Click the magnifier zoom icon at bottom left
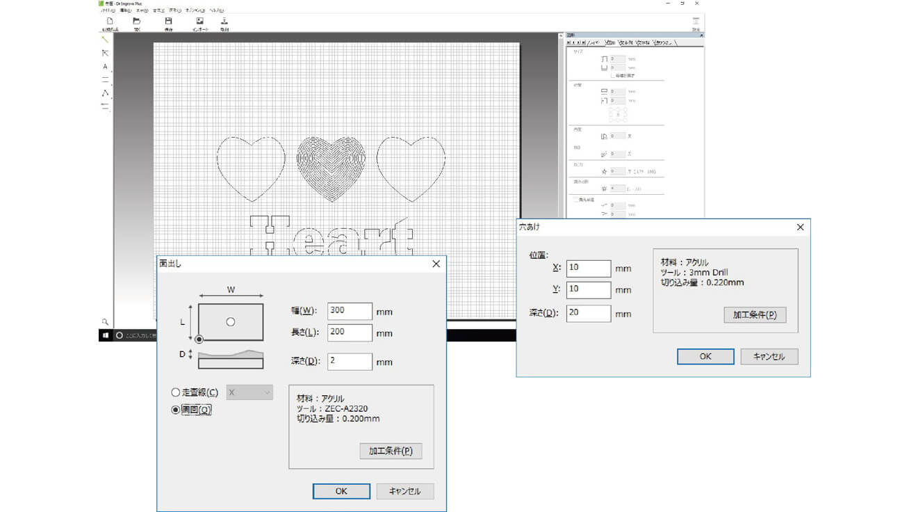 point(105,322)
